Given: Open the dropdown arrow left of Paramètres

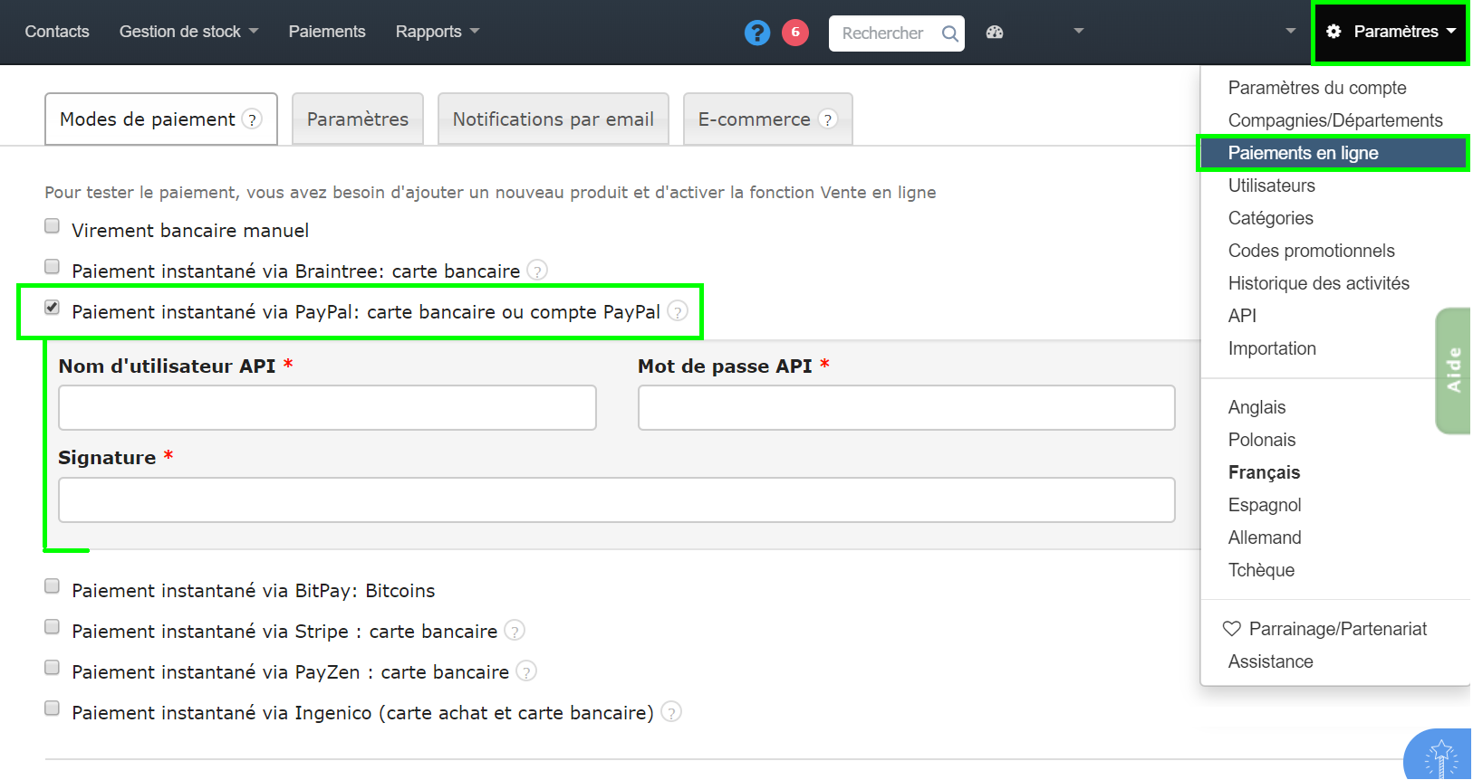Looking at the screenshot, I should 1291,32.
